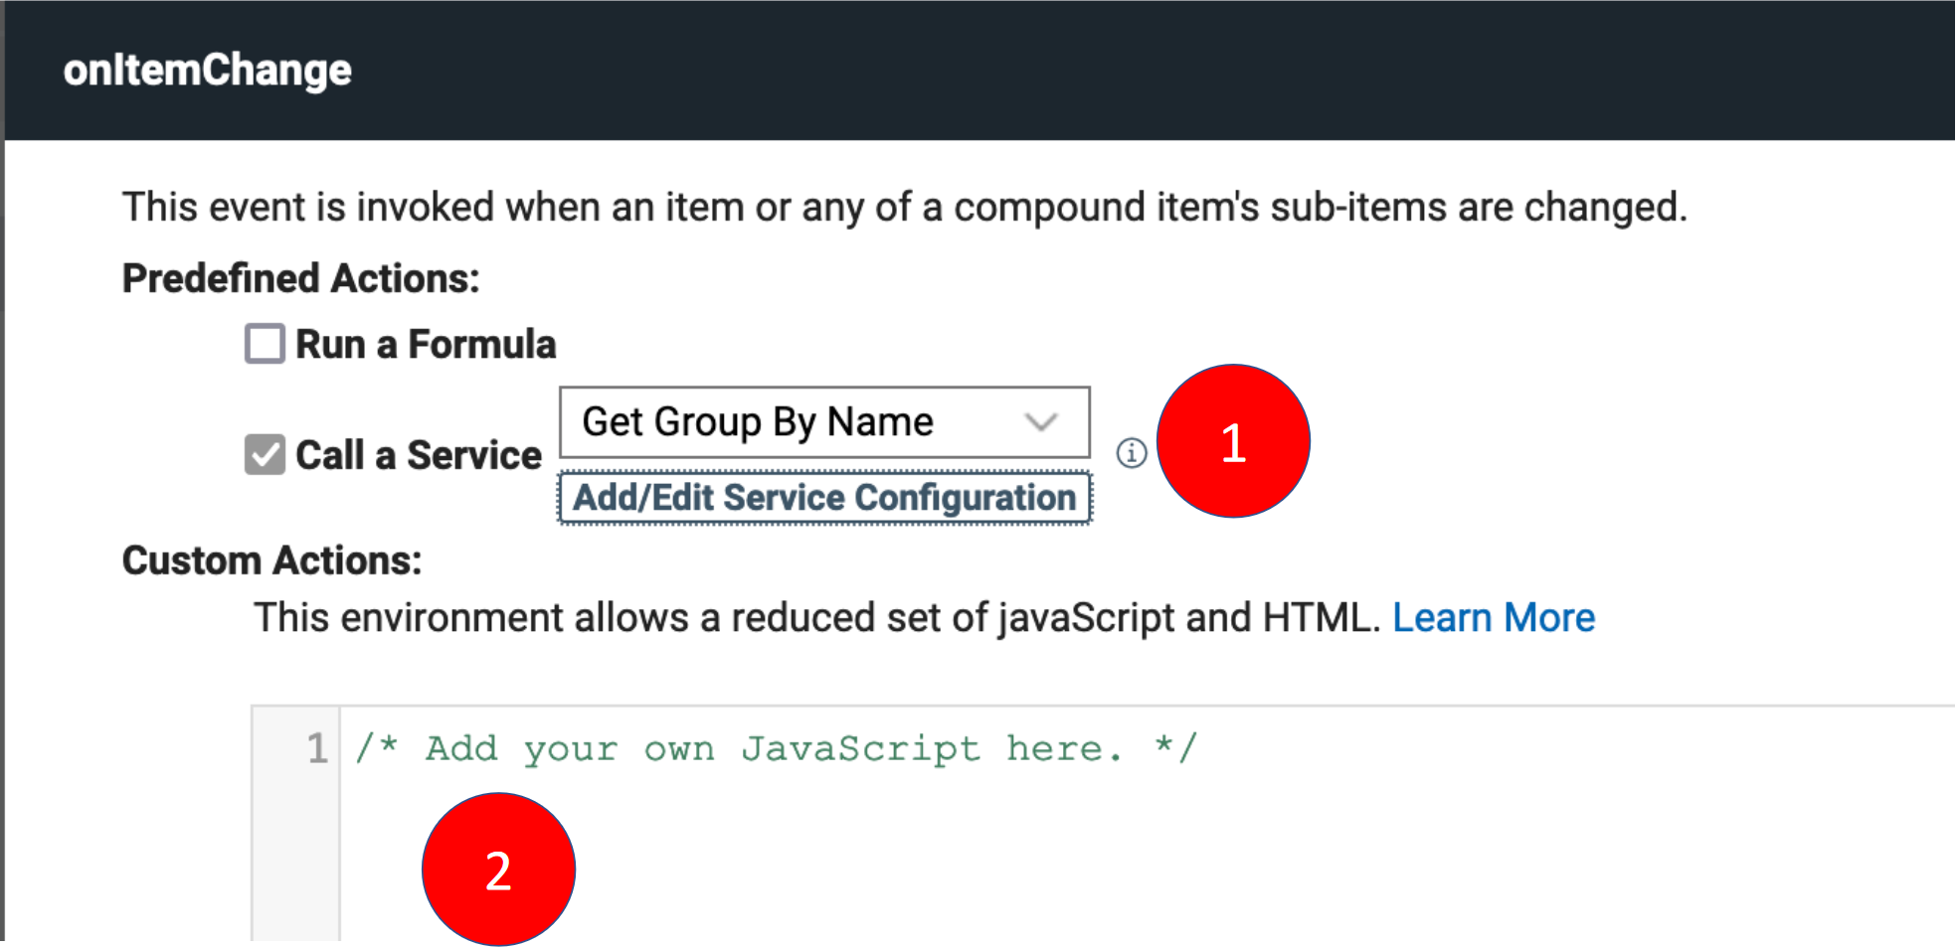Select line number 1 in the editor gutter
The image size is (1959, 949).
click(316, 748)
